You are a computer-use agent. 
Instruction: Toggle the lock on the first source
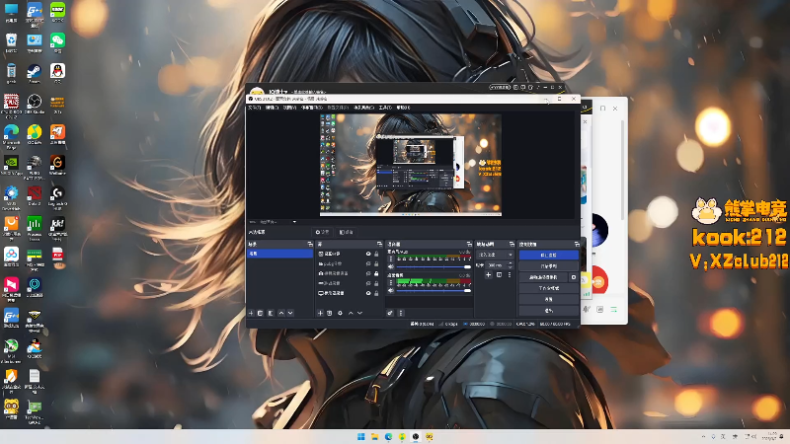click(376, 255)
